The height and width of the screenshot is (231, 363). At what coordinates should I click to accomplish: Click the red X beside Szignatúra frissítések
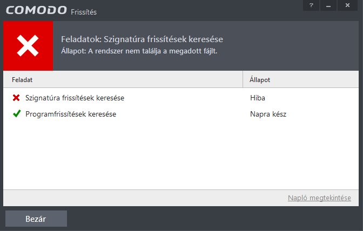[16, 98]
